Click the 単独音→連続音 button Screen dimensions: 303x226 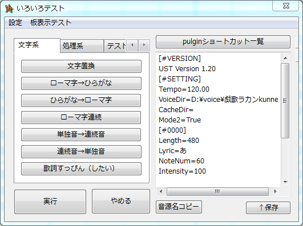coord(81,134)
